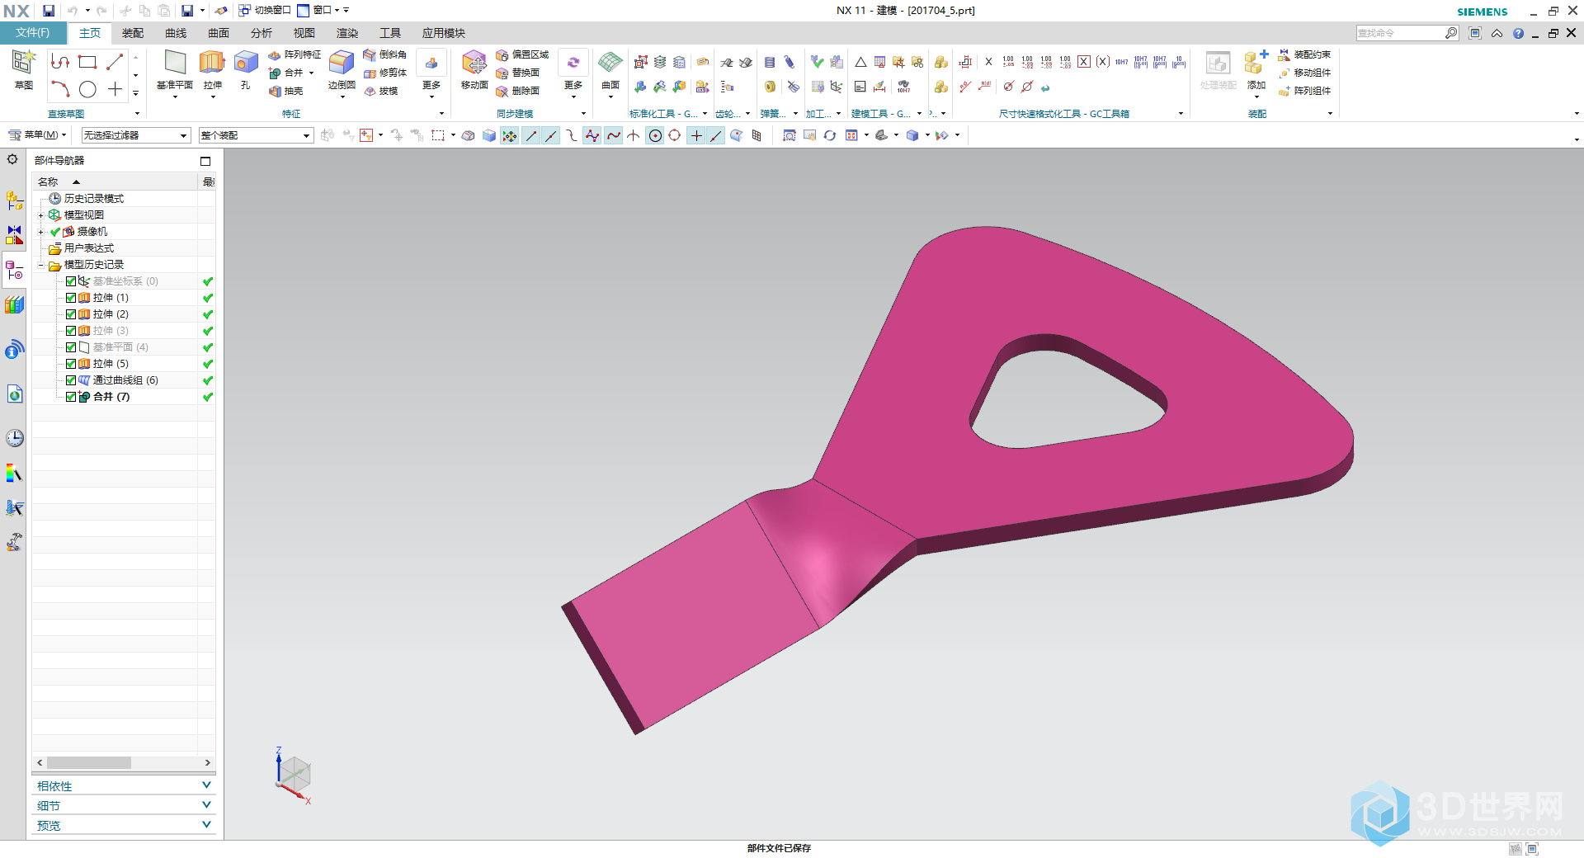Open the History clock sidebar icon
This screenshot has width=1584, height=858.
pos(14,438)
